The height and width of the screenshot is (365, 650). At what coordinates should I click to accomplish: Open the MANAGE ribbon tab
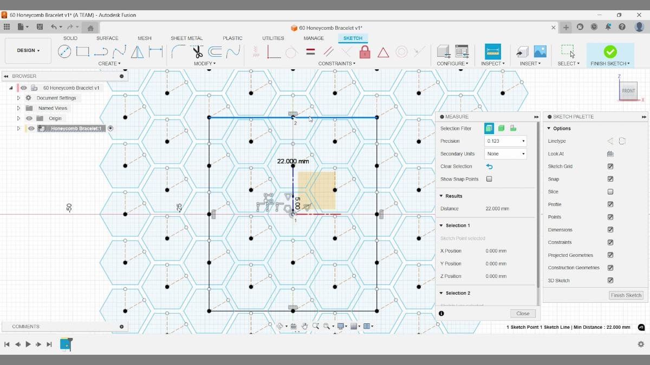[314, 38]
